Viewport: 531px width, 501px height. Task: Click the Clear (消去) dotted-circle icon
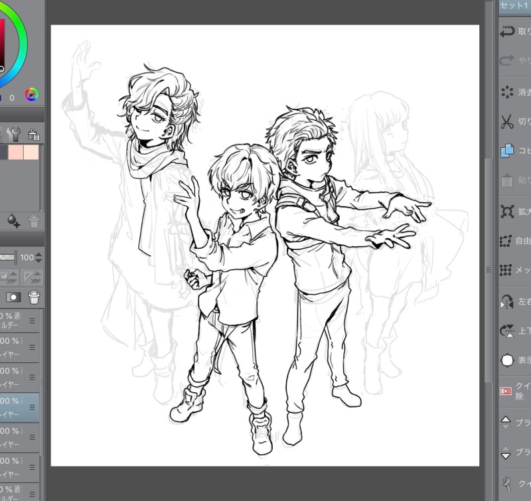[x=507, y=92]
